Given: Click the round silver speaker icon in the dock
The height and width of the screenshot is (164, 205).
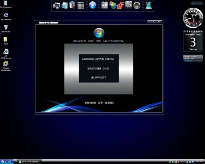Looking at the screenshot, I should click(137, 6).
